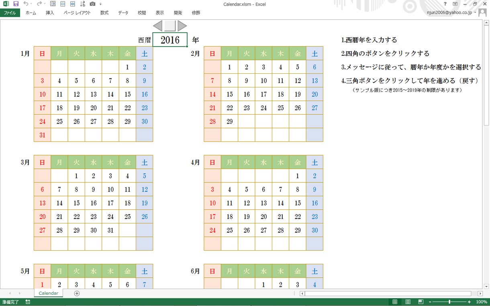The image size is (490, 306).
Task: Click the previous-sheet navigation arrow
Action: tap(9, 294)
